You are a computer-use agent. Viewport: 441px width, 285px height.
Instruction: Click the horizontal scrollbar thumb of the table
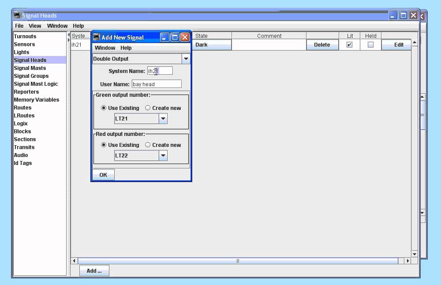[238, 261]
